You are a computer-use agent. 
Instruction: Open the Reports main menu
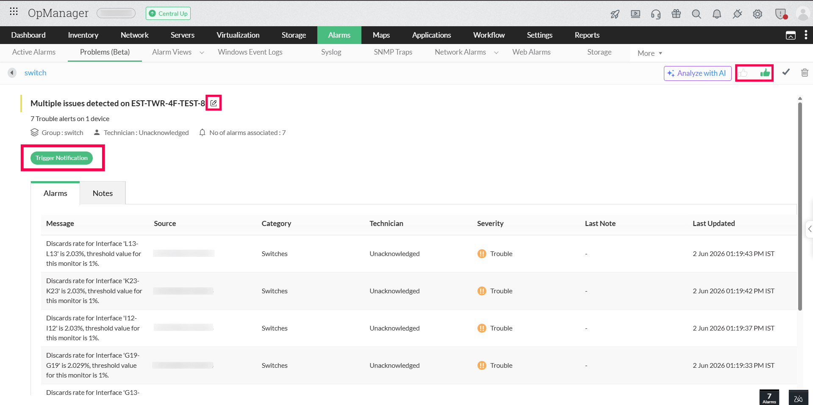pyautogui.click(x=587, y=35)
